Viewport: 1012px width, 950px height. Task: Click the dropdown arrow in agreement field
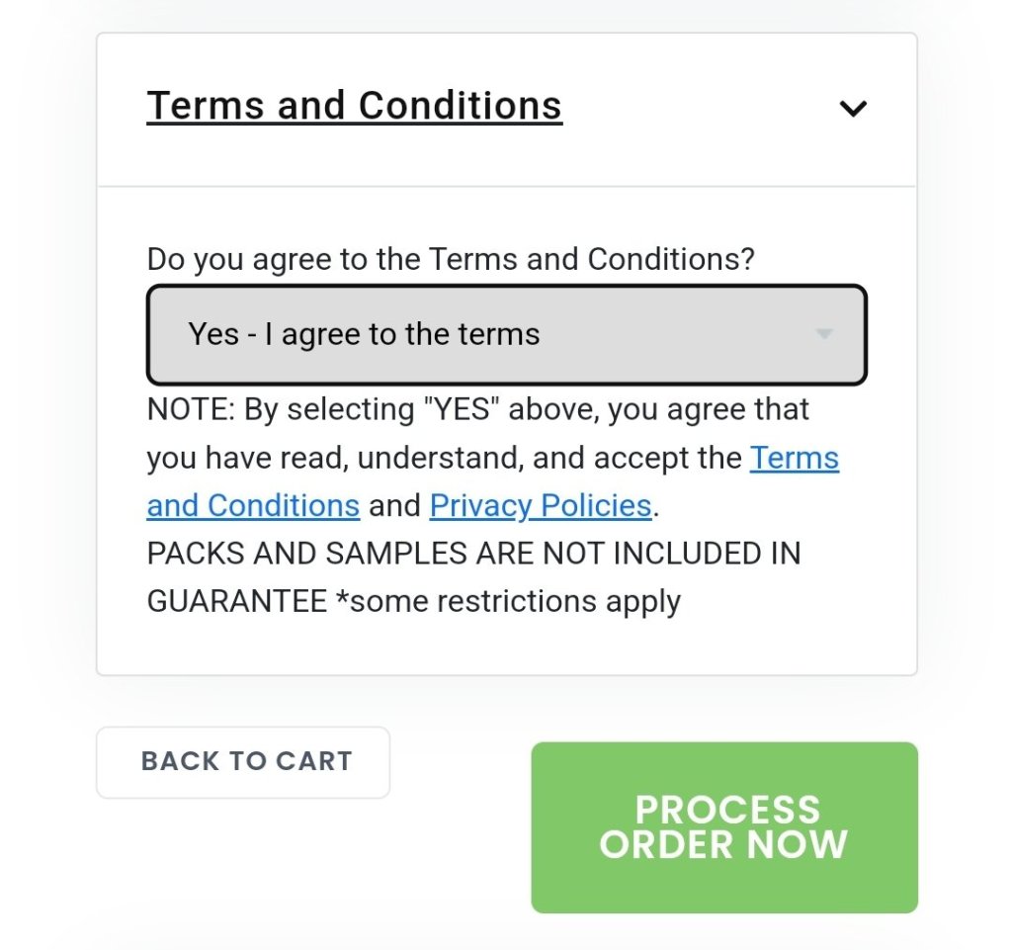click(x=824, y=334)
